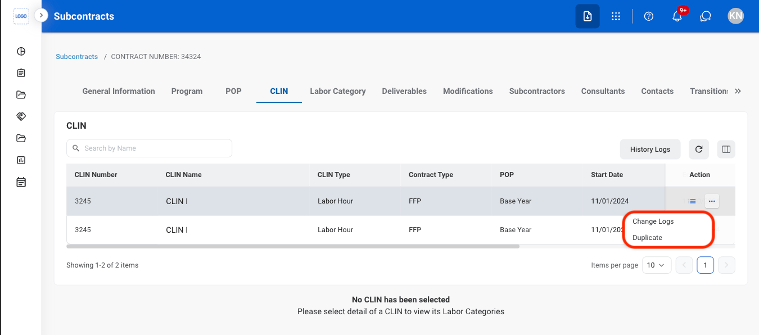
Task: Open the chat messages icon
Action: pos(706,16)
